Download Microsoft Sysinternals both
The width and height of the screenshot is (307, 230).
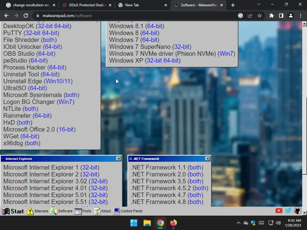[x=71, y=95]
